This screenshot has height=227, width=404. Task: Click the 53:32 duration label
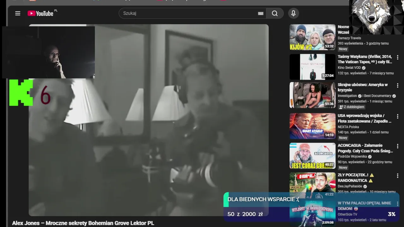(329, 46)
